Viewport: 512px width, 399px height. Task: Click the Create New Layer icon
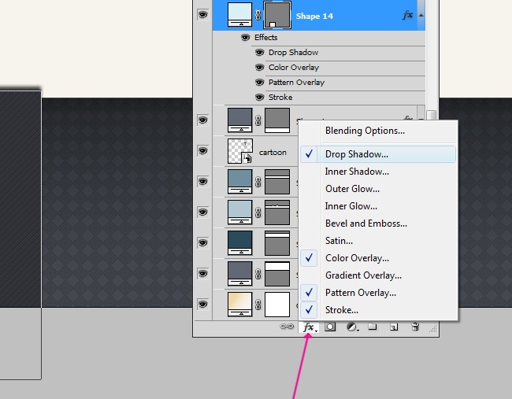point(393,327)
